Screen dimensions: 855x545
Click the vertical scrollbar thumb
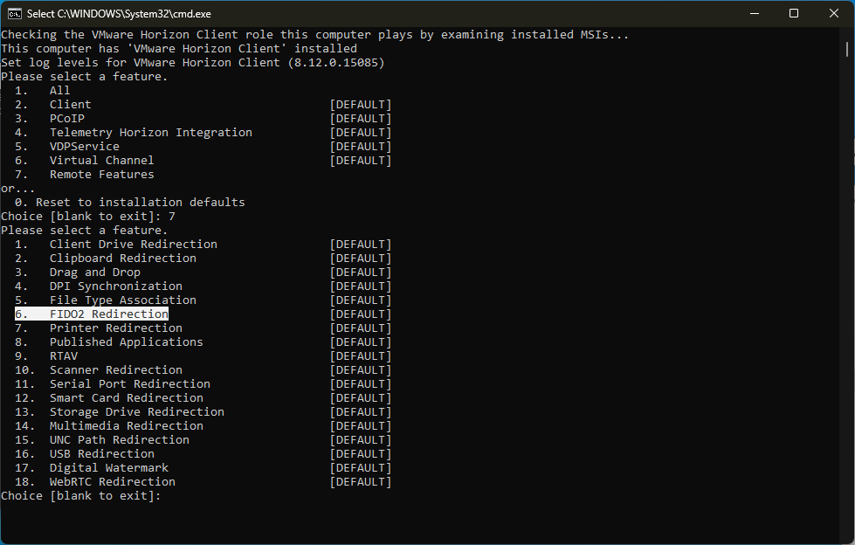[847, 49]
